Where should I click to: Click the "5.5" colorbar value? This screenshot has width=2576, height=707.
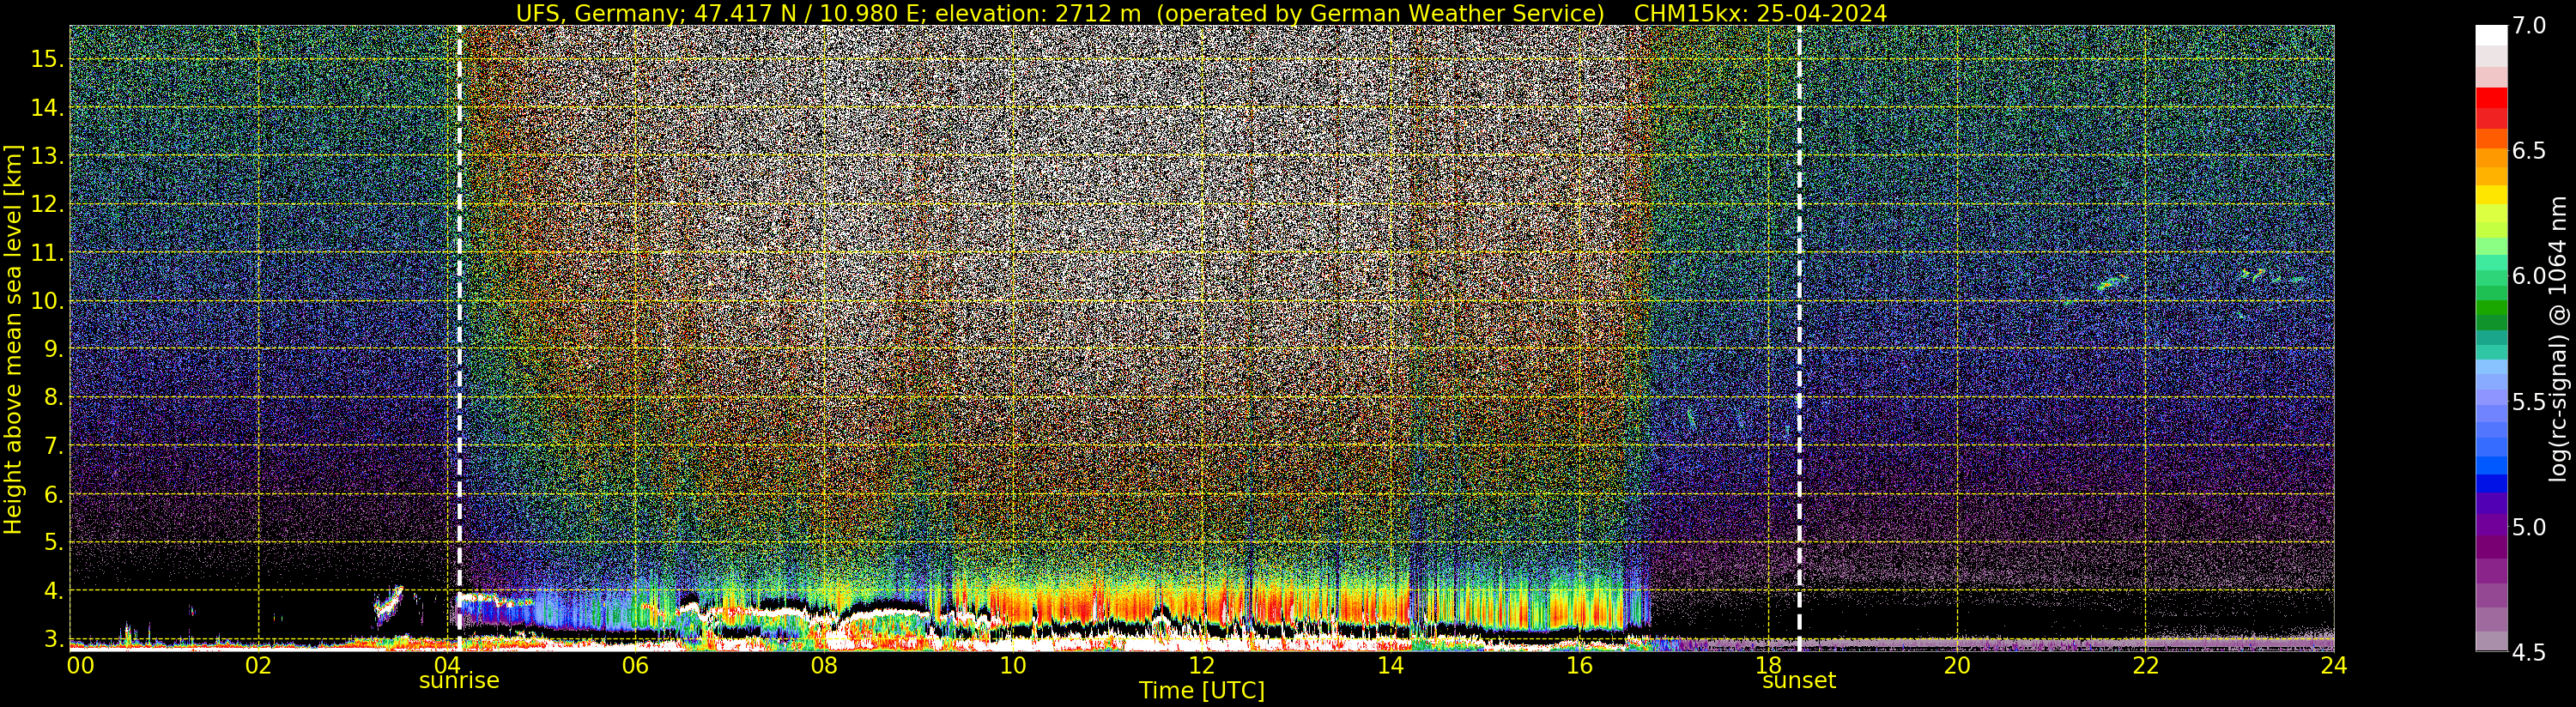pos(2529,402)
